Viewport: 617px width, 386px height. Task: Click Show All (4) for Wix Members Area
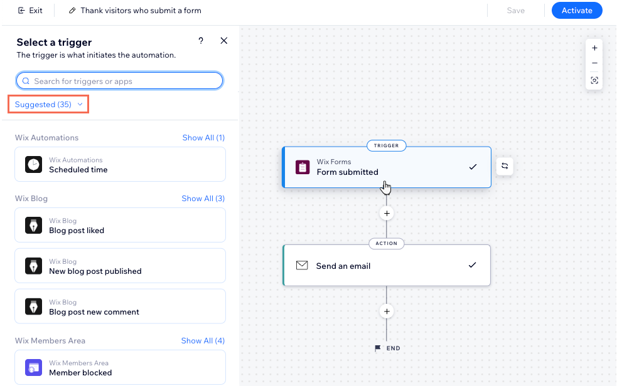pyautogui.click(x=203, y=341)
